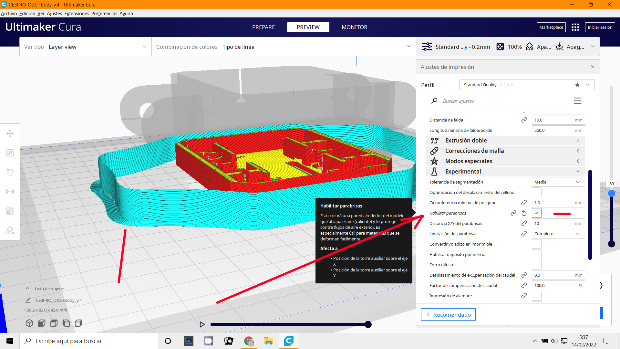Click the layer slider top handle
This screenshot has width=620, height=349.
pos(612,194)
